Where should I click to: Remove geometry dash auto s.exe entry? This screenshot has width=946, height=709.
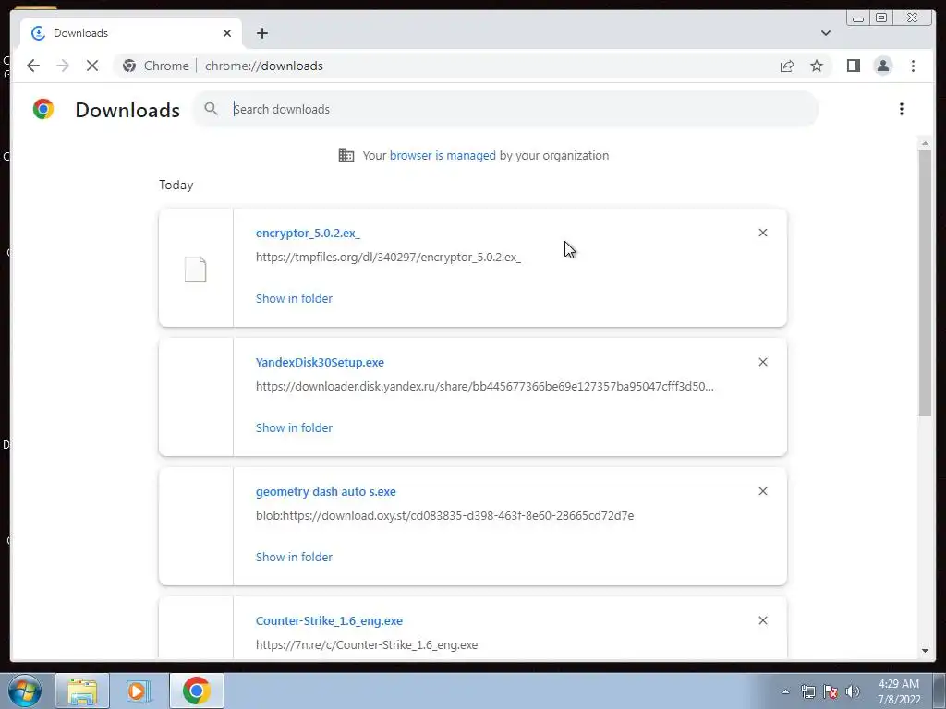(762, 491)
